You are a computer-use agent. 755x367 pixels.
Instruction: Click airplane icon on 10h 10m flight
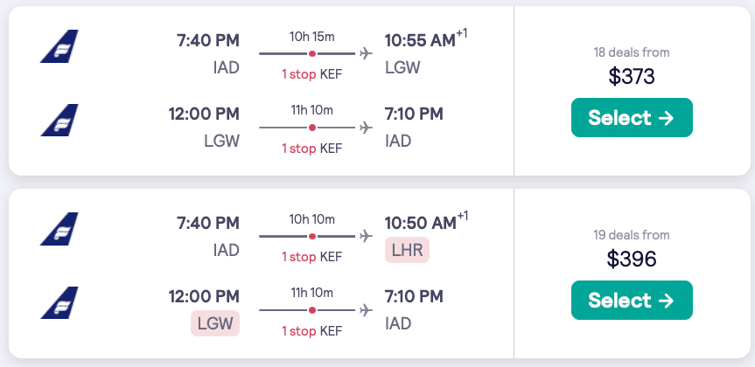(x=366, y=236)
